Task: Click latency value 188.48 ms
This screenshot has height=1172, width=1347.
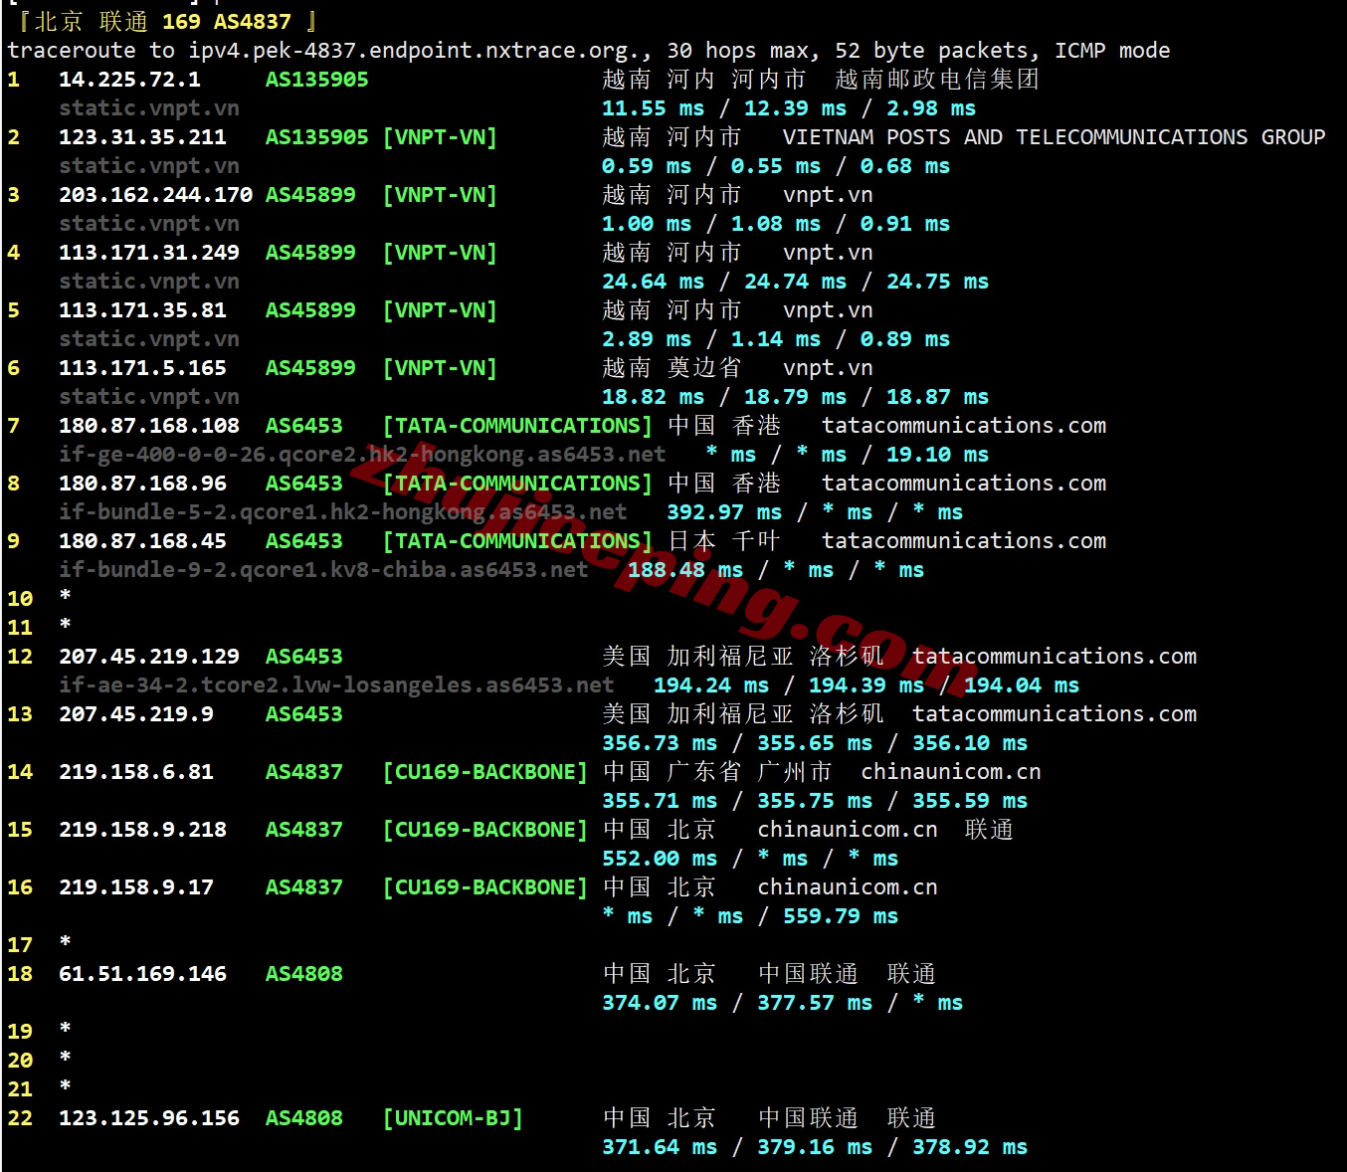Action: tap(685, 570)
